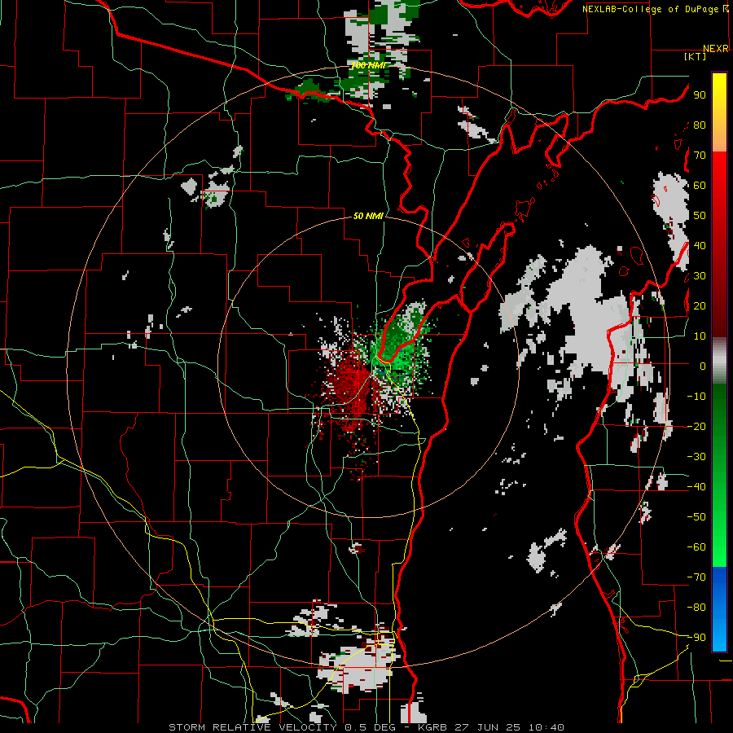
Task: Click the -50 value on velocity scale
Action: (x=696, y=516)
